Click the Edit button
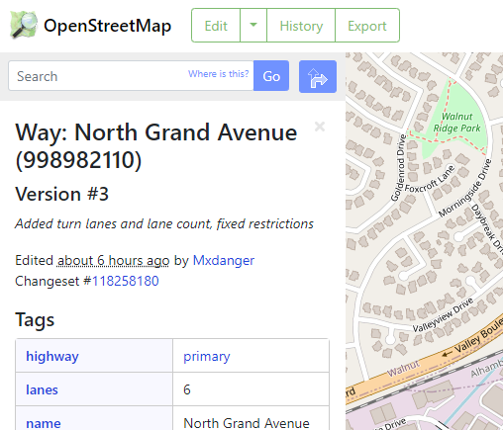The image size is (503, 430). [x=216, y=26]
